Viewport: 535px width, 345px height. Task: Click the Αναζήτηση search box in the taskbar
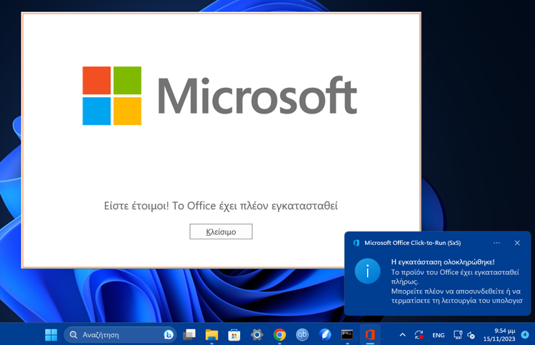click(120, 335)
